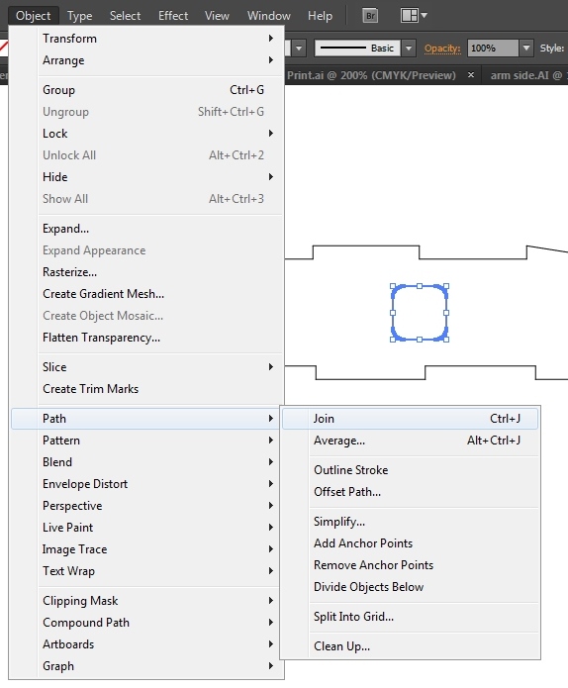
Task: Open the Window menu
Action: [269, 16]
